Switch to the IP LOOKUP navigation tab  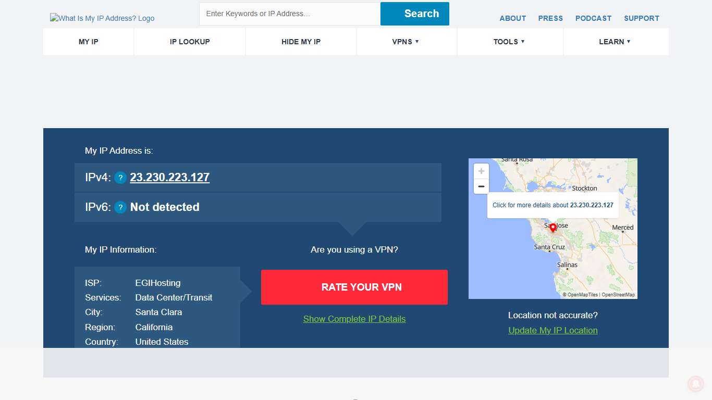click(x=189, y=42)
